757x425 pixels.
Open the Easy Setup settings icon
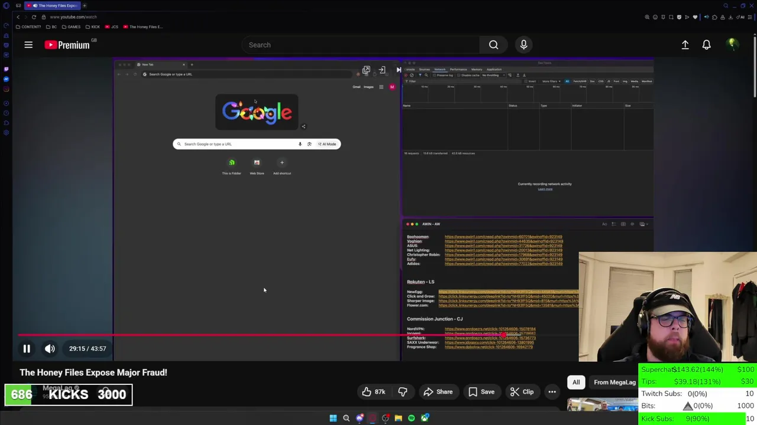click(749, 17)
